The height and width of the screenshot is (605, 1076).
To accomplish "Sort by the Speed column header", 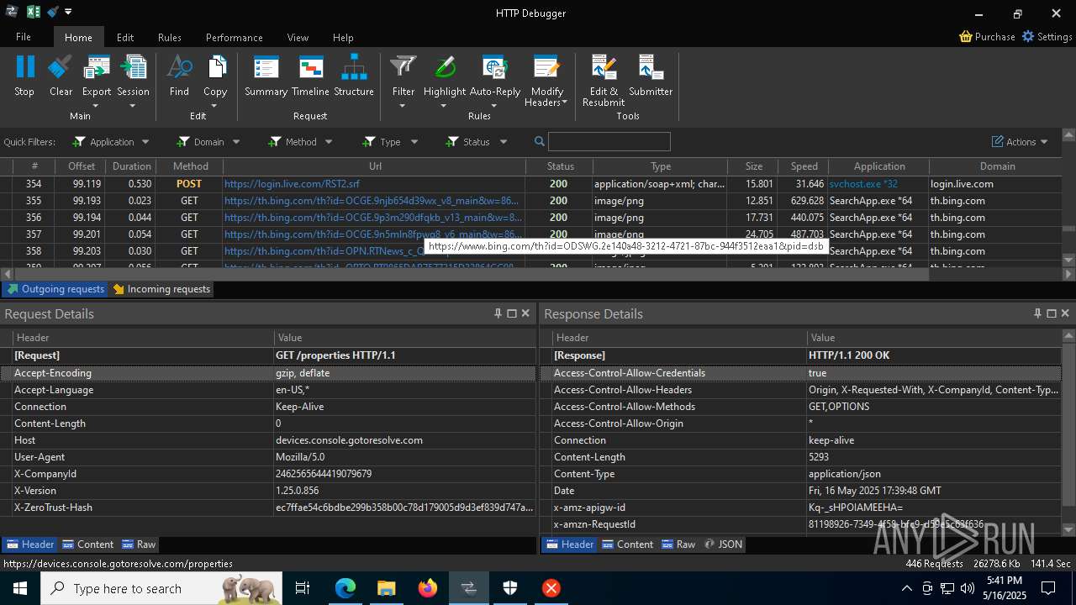I will click(x=804, y=166).
